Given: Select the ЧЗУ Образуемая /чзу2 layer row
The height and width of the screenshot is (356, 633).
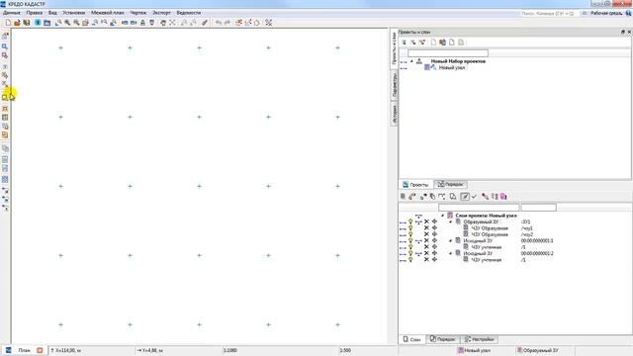Looking at the screenshot, I should coord(490,234).
